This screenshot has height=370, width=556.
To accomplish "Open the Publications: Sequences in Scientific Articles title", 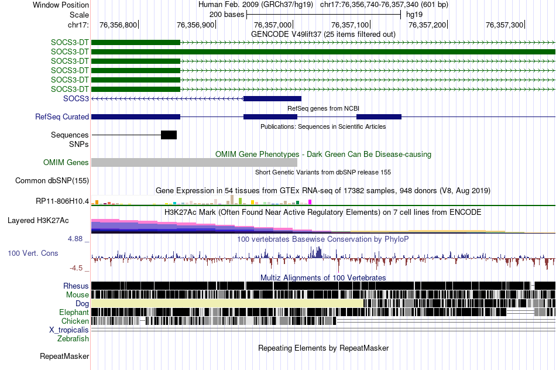I will [x=323, y=126].
